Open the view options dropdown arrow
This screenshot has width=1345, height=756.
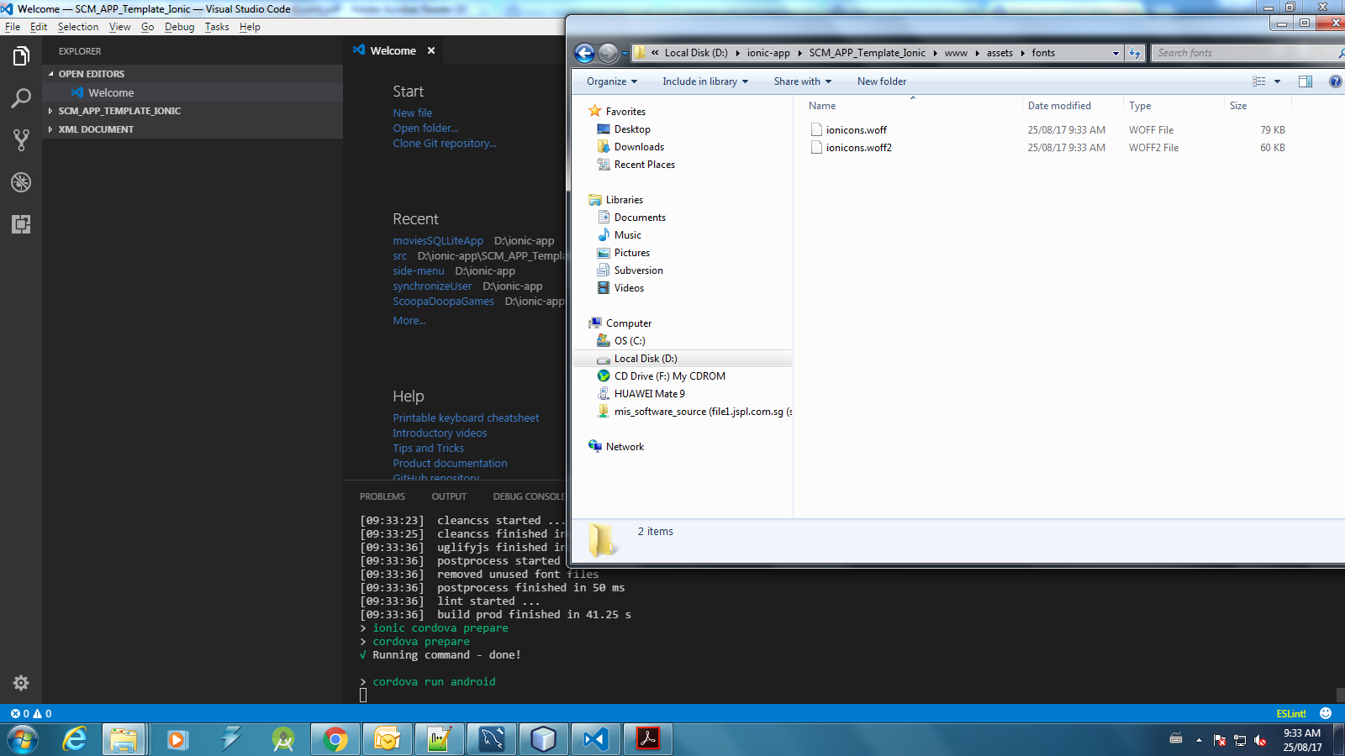pos(1277,81)
